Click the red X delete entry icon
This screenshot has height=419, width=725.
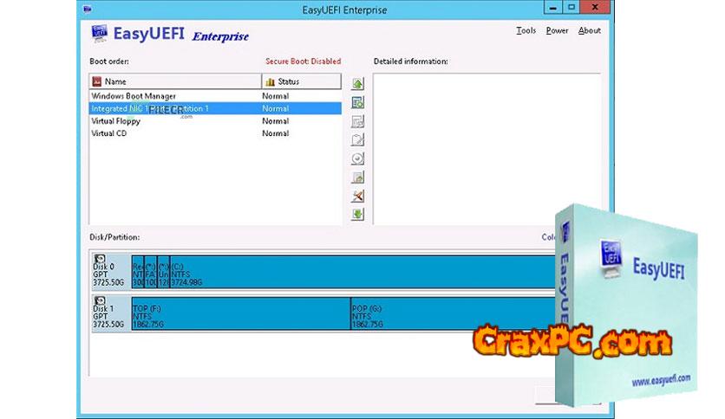coord(357,196)
